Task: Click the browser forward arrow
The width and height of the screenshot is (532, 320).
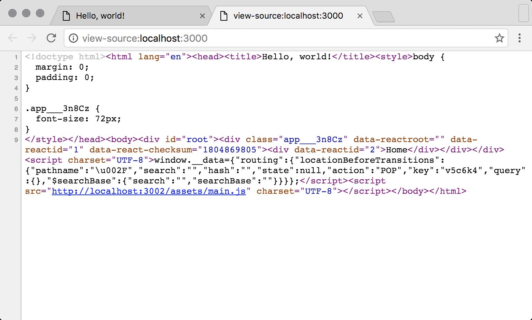Action: [32, 38]
